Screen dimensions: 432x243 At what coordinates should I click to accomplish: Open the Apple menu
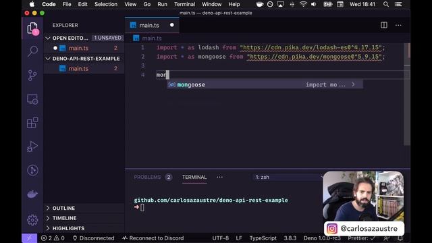[x=32, y=5]
